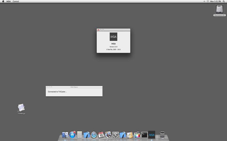Open the Trash in the Dock
Viewport: 227px width, 141px height.
click(x=162, y=135)
